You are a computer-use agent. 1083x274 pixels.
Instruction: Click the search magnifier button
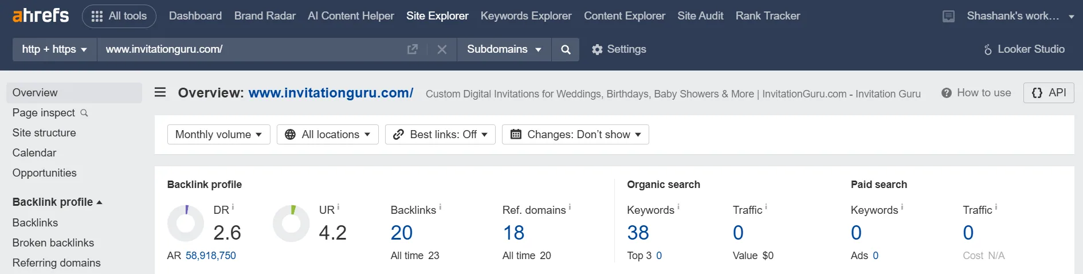[x=566, y=50]
